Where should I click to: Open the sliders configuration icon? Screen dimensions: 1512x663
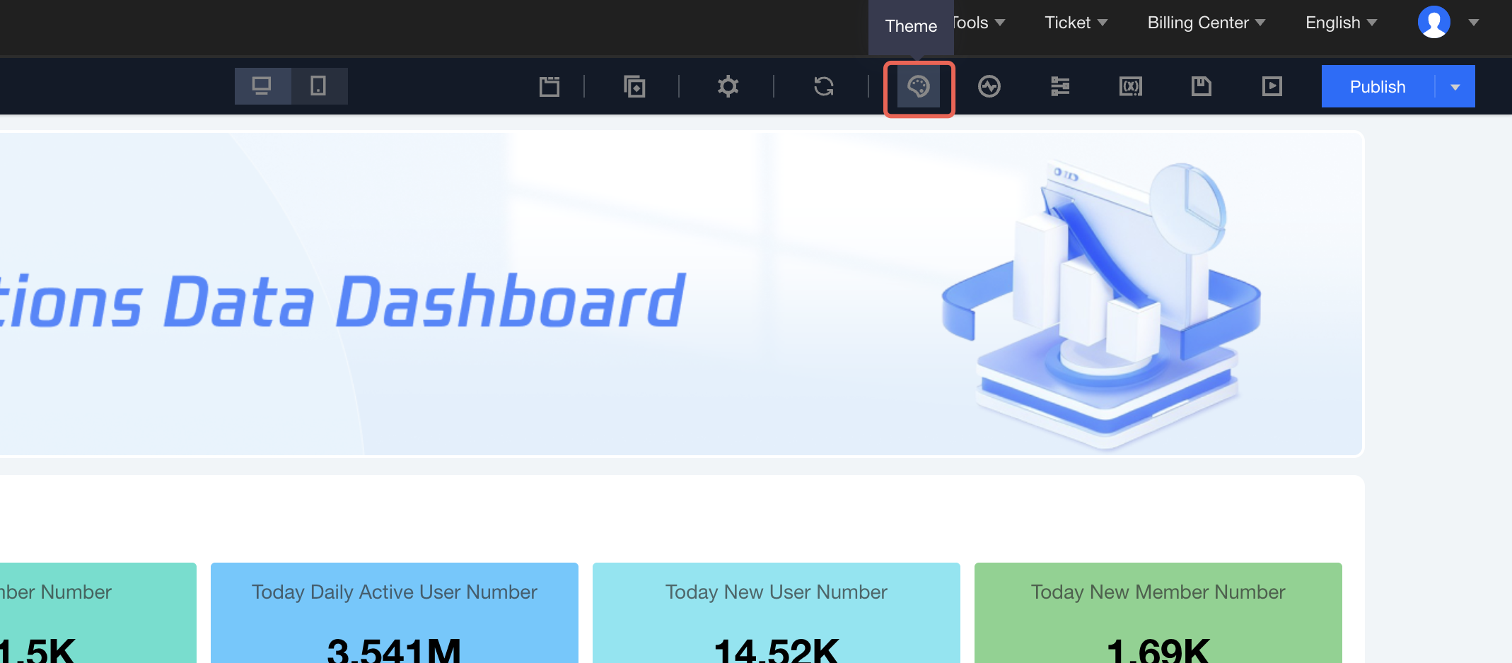(1060, 86)
